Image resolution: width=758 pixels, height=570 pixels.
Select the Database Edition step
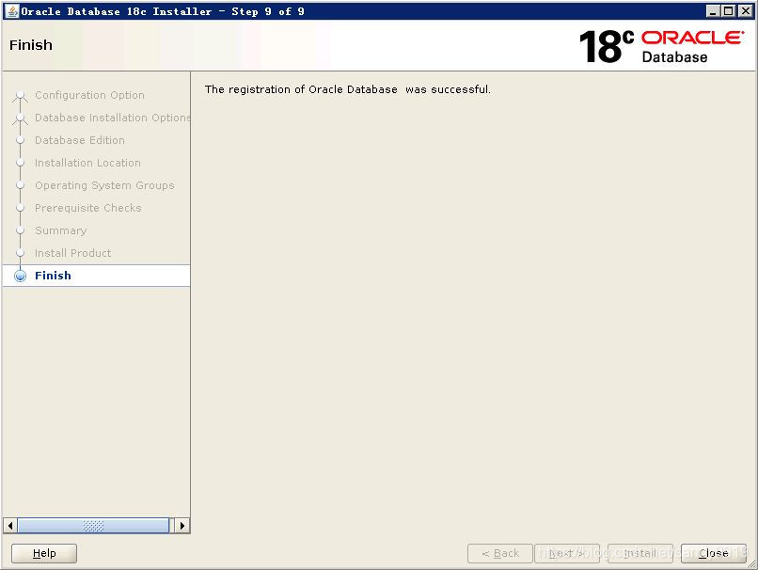[80, 140]
